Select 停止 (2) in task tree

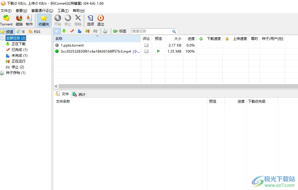(x=18, y=67)
